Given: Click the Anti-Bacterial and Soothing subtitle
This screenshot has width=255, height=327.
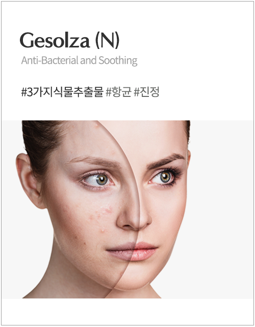Looking at the screenshot, I should coord(79,61).
